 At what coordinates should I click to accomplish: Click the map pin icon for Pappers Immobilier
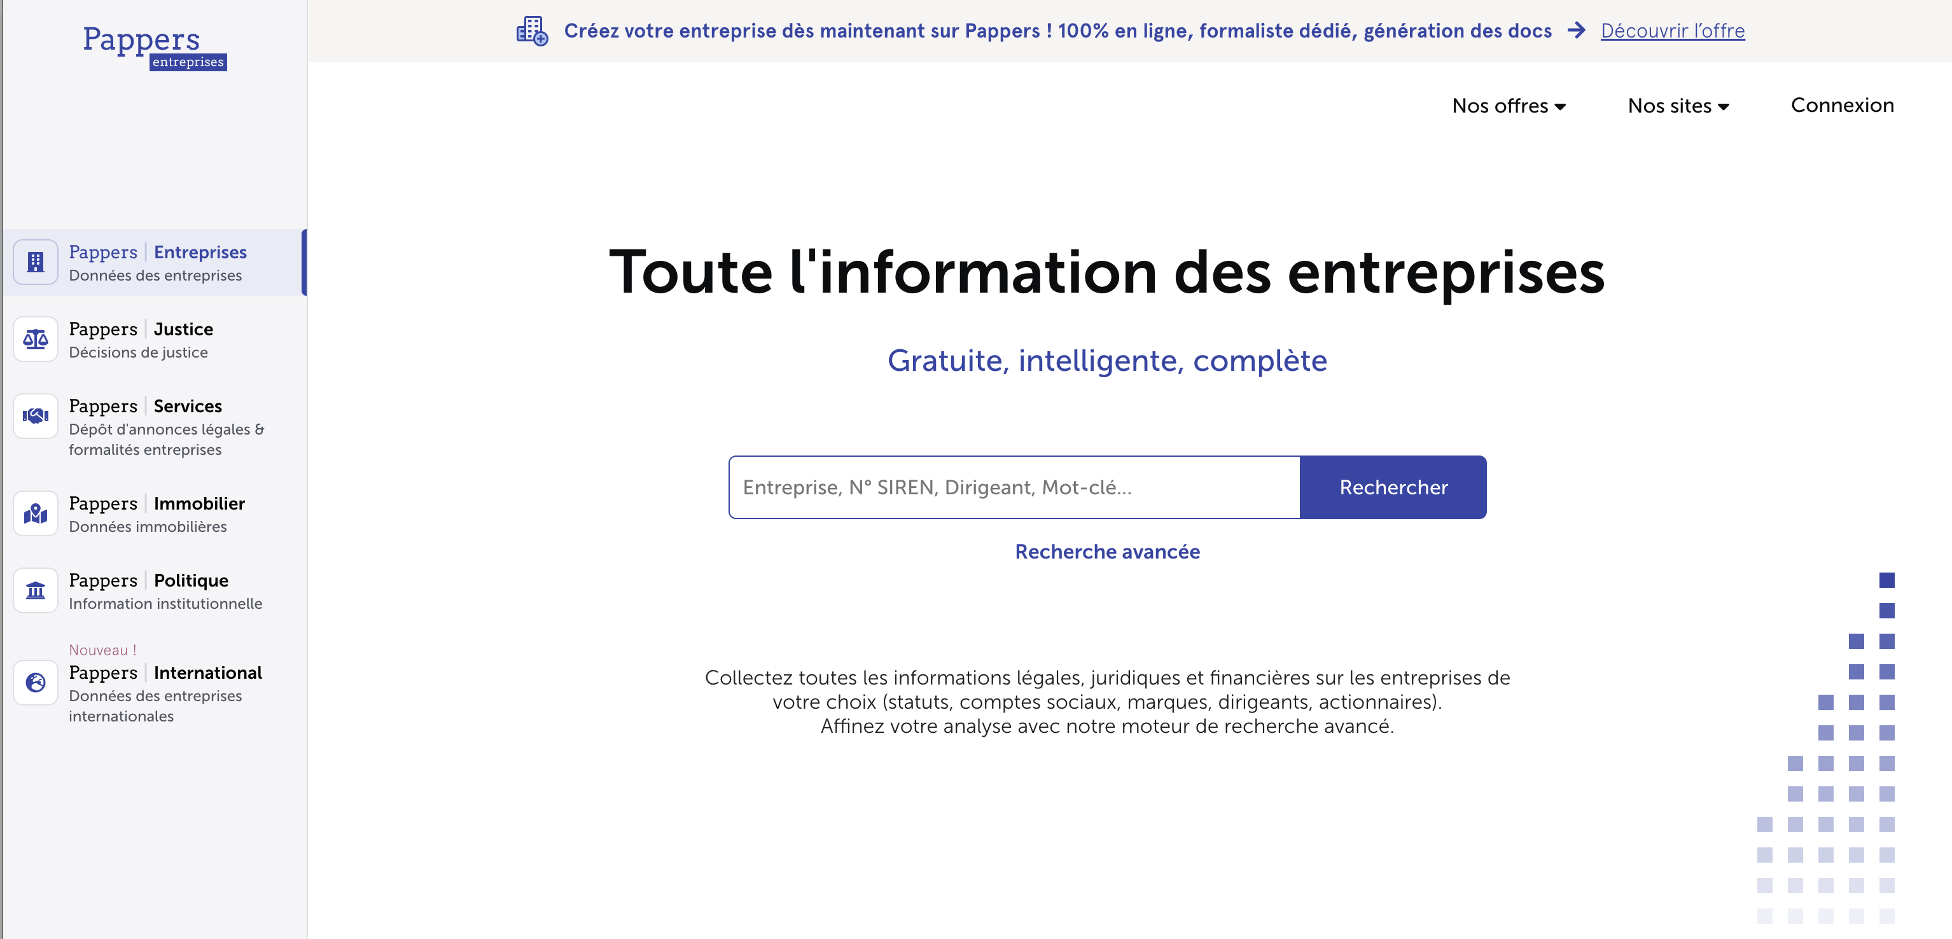pyautogui.click(x=36, y=514)
